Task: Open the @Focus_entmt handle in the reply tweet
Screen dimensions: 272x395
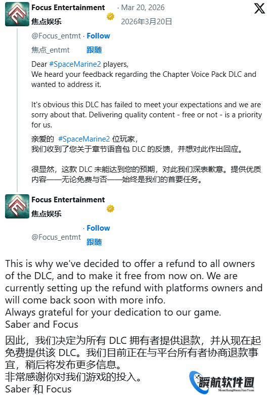Action: pos(56,237)
